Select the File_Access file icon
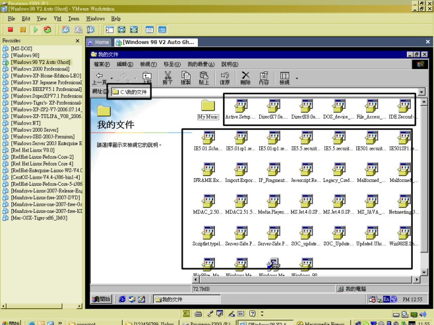The image size is (434, 325). (372, 109)
